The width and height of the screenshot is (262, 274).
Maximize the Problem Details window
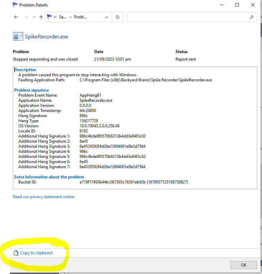pyautogui.click(x=237, y=5)
